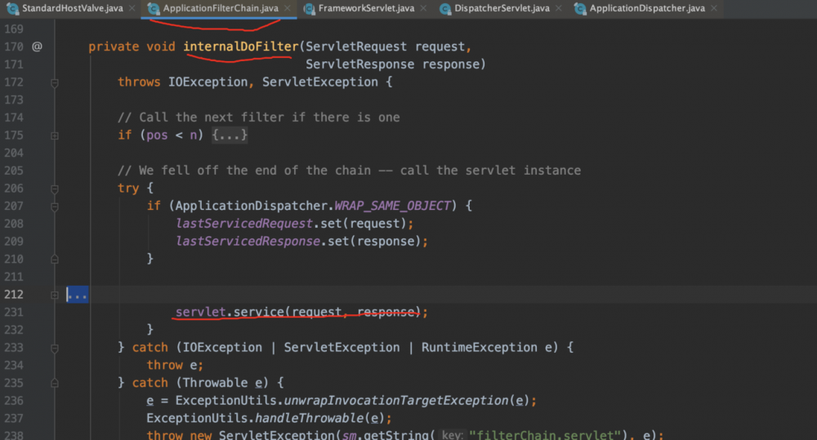The height and width of the screenshot is (440, 817).
Task: Expand the folded if block at line 175
Action: [55, 136]
